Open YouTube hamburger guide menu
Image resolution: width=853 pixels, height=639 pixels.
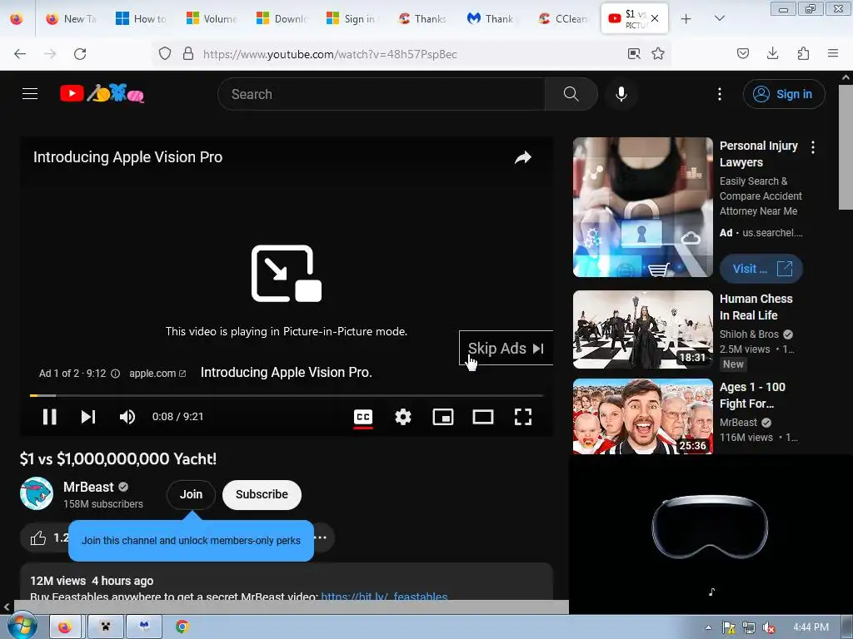30,94
